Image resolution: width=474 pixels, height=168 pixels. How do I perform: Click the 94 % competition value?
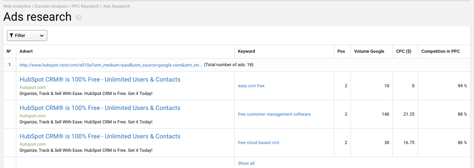coord(462,86)
